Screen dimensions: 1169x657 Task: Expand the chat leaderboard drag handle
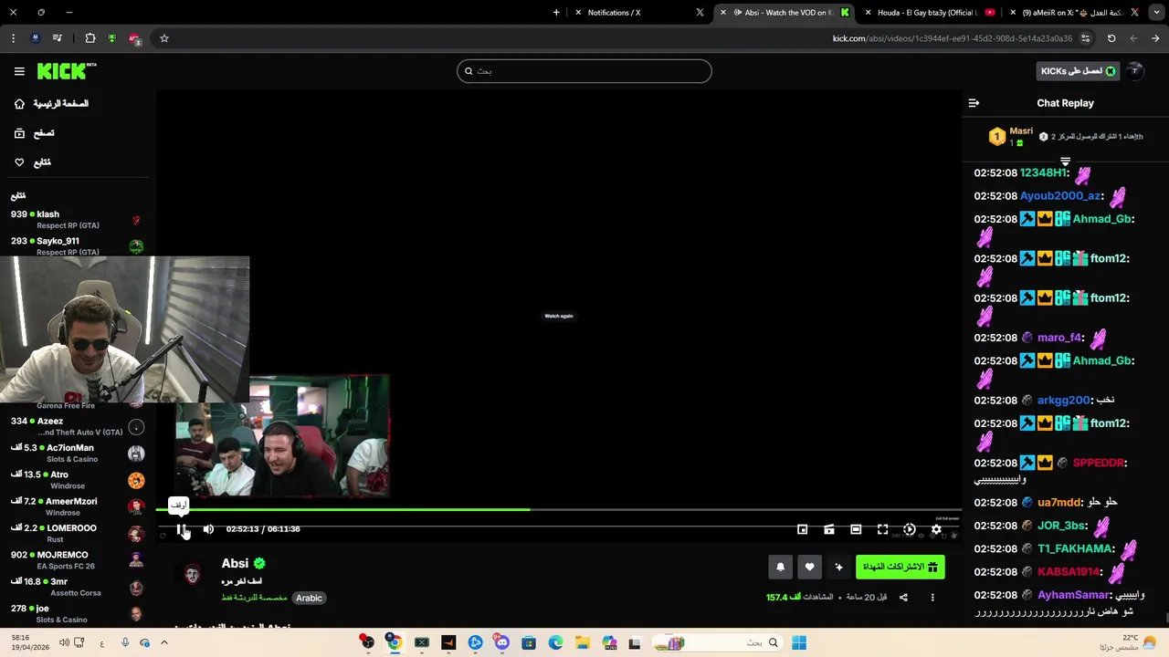tap(1065, 162)
